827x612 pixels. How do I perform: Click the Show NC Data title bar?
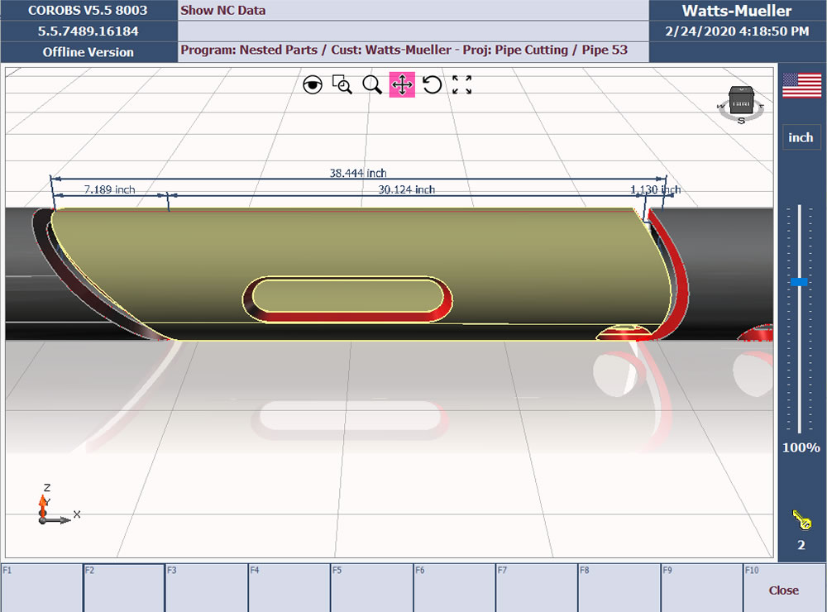[413, 11]
